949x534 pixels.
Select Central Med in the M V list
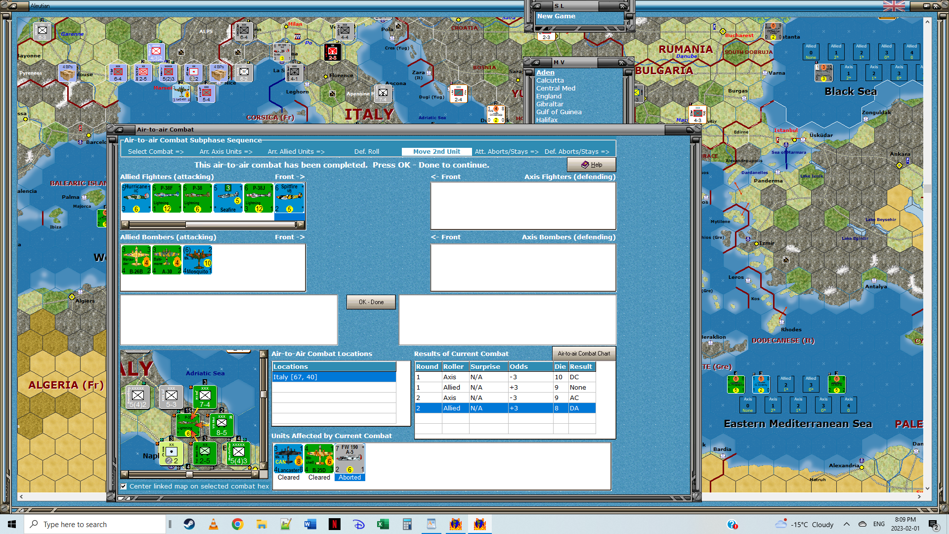click(556, 89)
